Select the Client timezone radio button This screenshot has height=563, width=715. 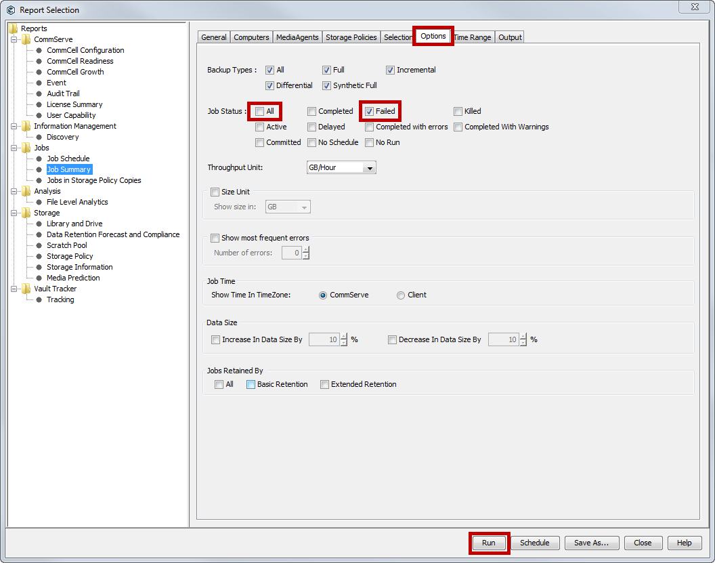pyautogui.click(x=401, y=295)
